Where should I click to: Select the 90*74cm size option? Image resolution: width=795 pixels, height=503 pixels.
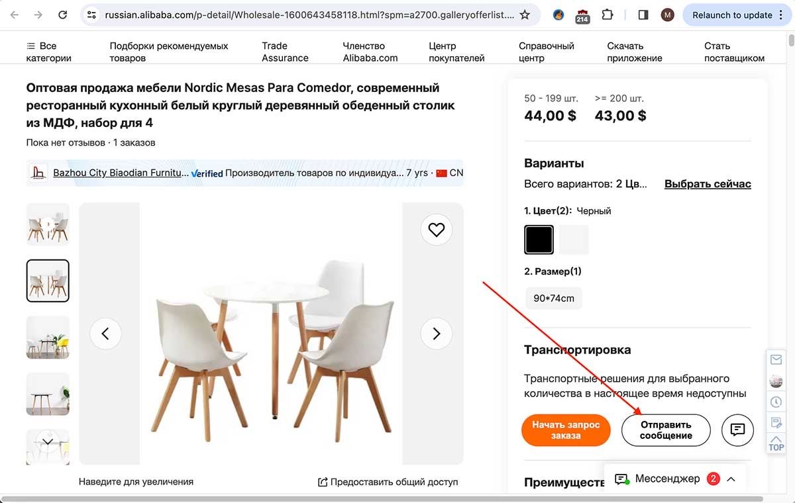pyautogui.click(x=554, y=298)
